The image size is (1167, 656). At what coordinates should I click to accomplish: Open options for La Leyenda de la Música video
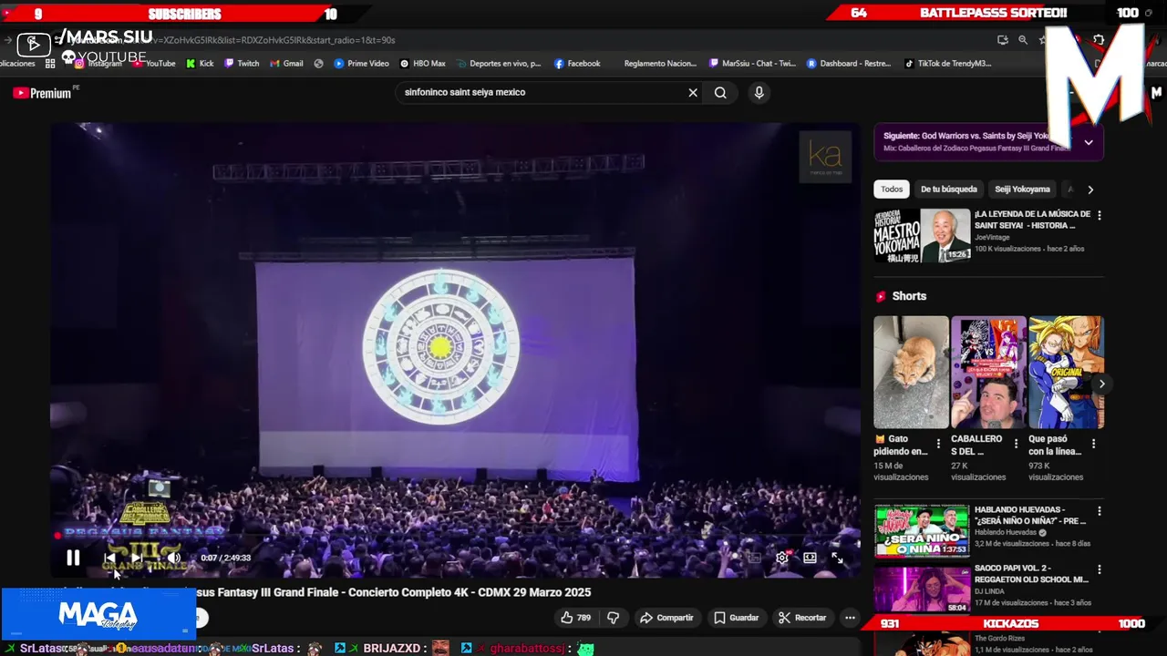coord(1099,216)
